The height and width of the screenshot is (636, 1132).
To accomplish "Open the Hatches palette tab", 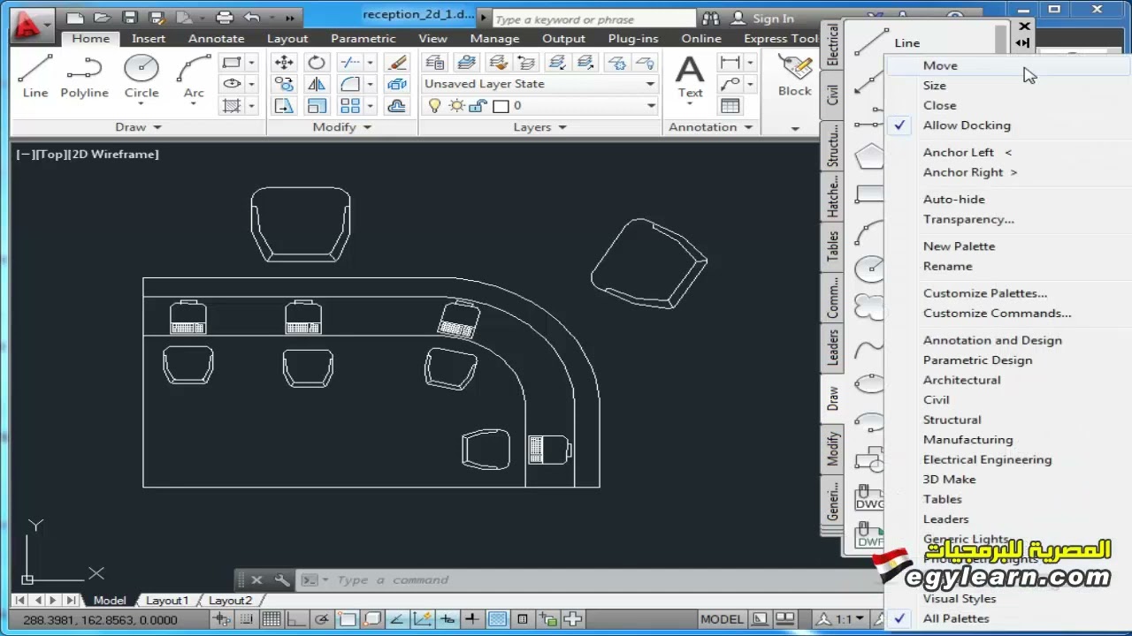I will (x=832, y=197).
